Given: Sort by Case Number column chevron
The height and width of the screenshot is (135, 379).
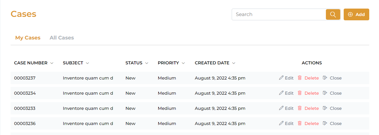Looking at the screenshot, I should [52, 63].
